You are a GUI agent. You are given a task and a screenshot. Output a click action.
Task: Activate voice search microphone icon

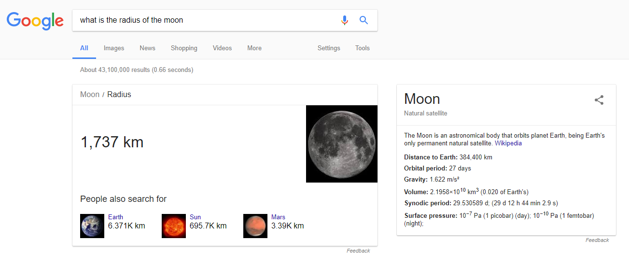tap(344, 20)
